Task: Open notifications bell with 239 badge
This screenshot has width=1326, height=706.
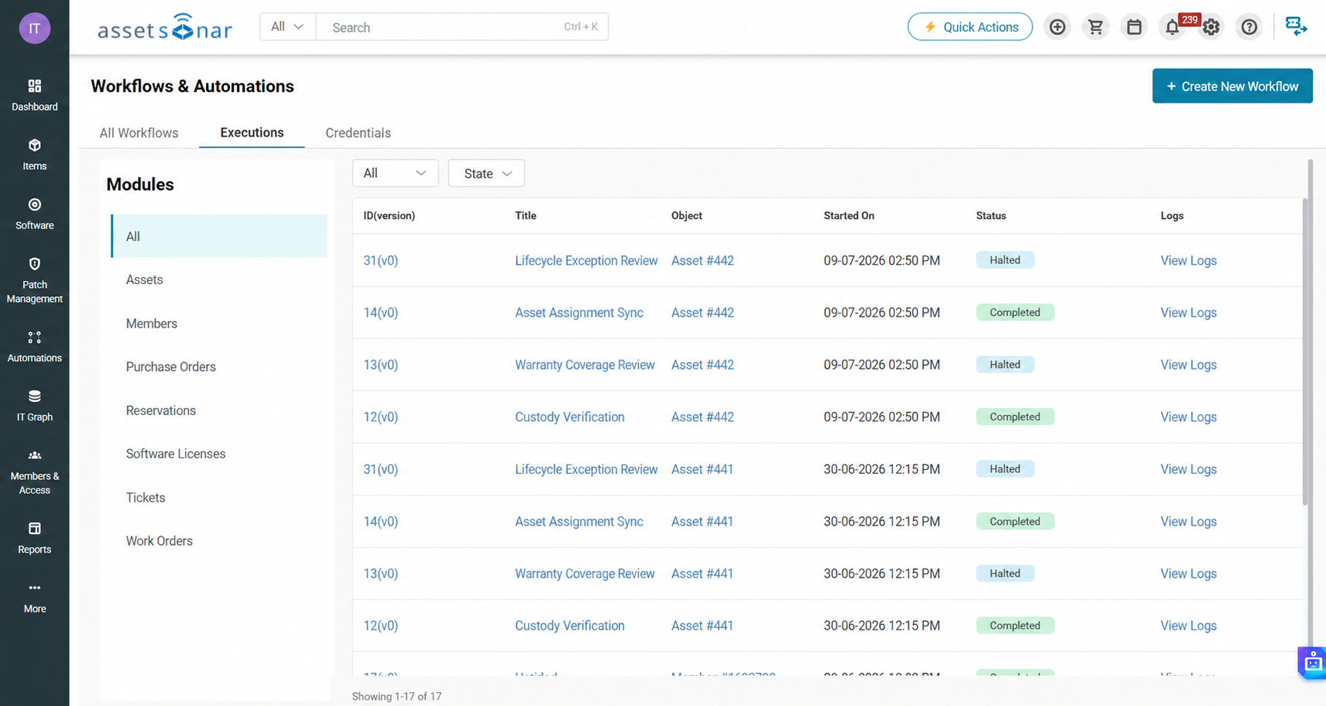Action: pyautogui.click(x=1172, y=27)
